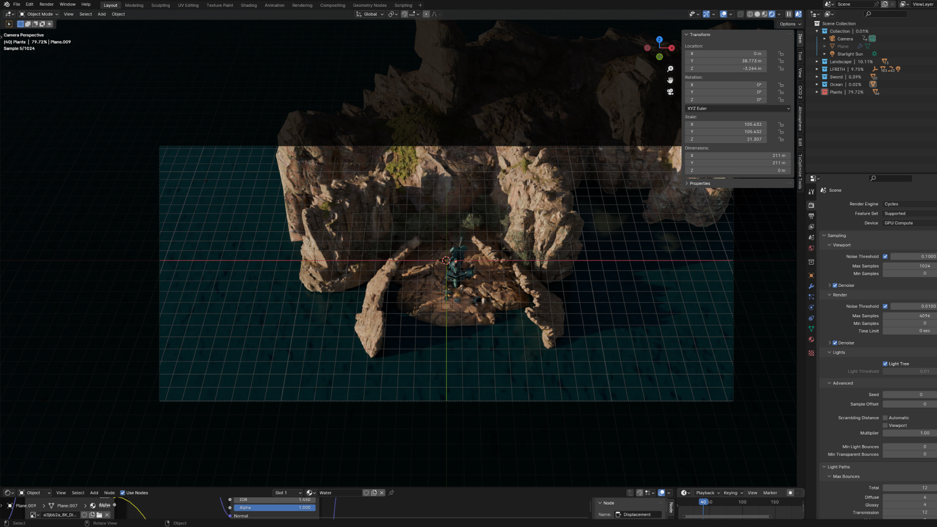Open the Modifiers wrench properties tab
This screenshot has height=527, width=937.
pos(811,286)
